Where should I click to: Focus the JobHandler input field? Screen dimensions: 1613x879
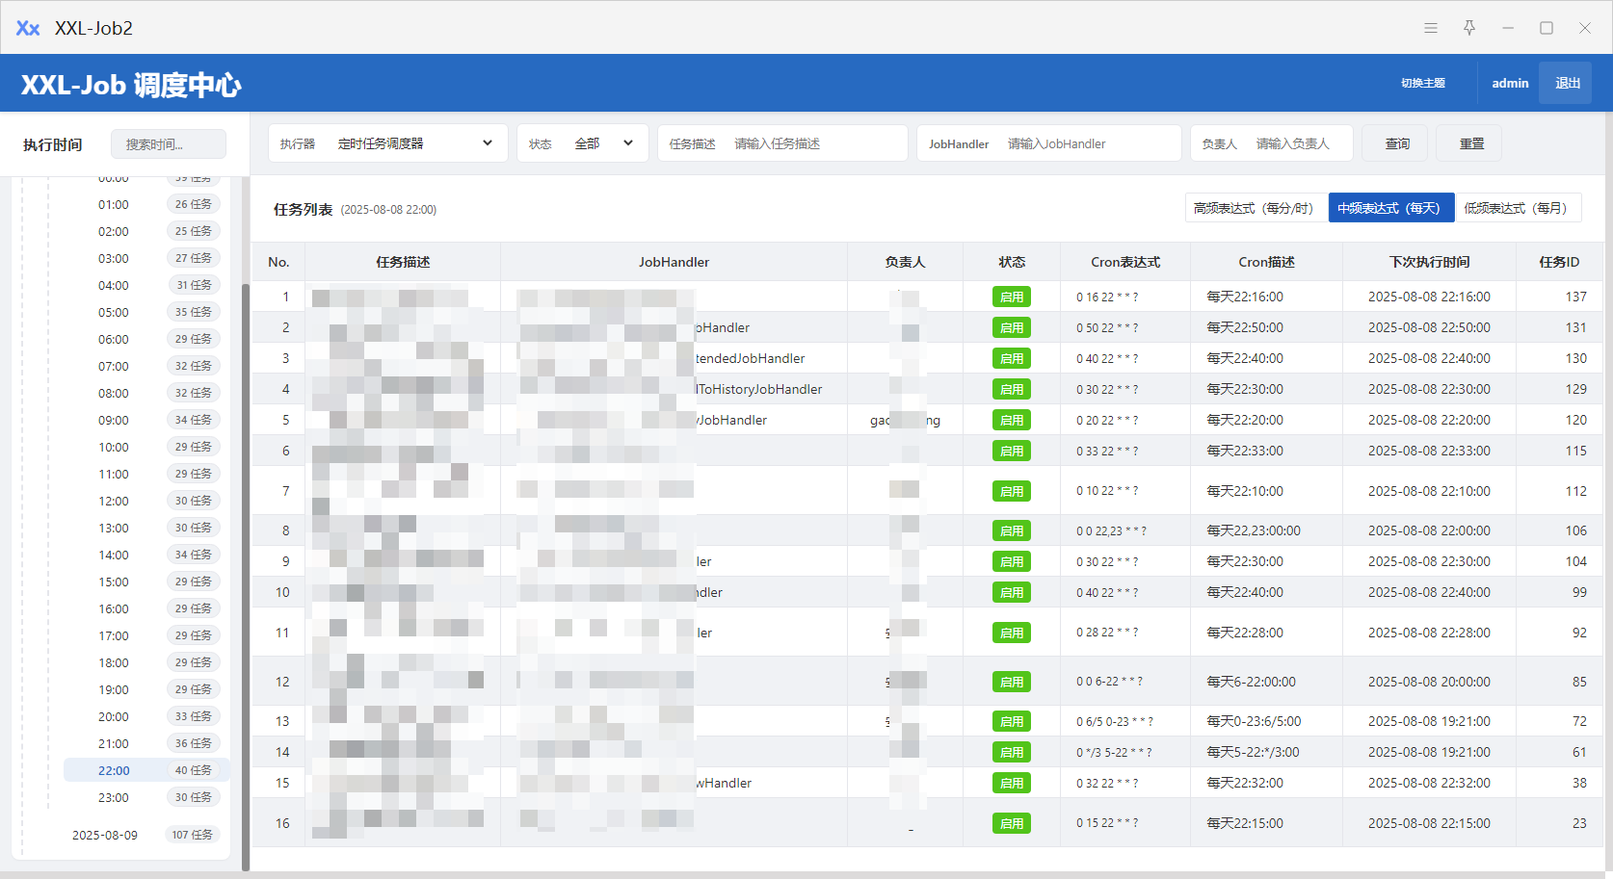click(1049, 143)
